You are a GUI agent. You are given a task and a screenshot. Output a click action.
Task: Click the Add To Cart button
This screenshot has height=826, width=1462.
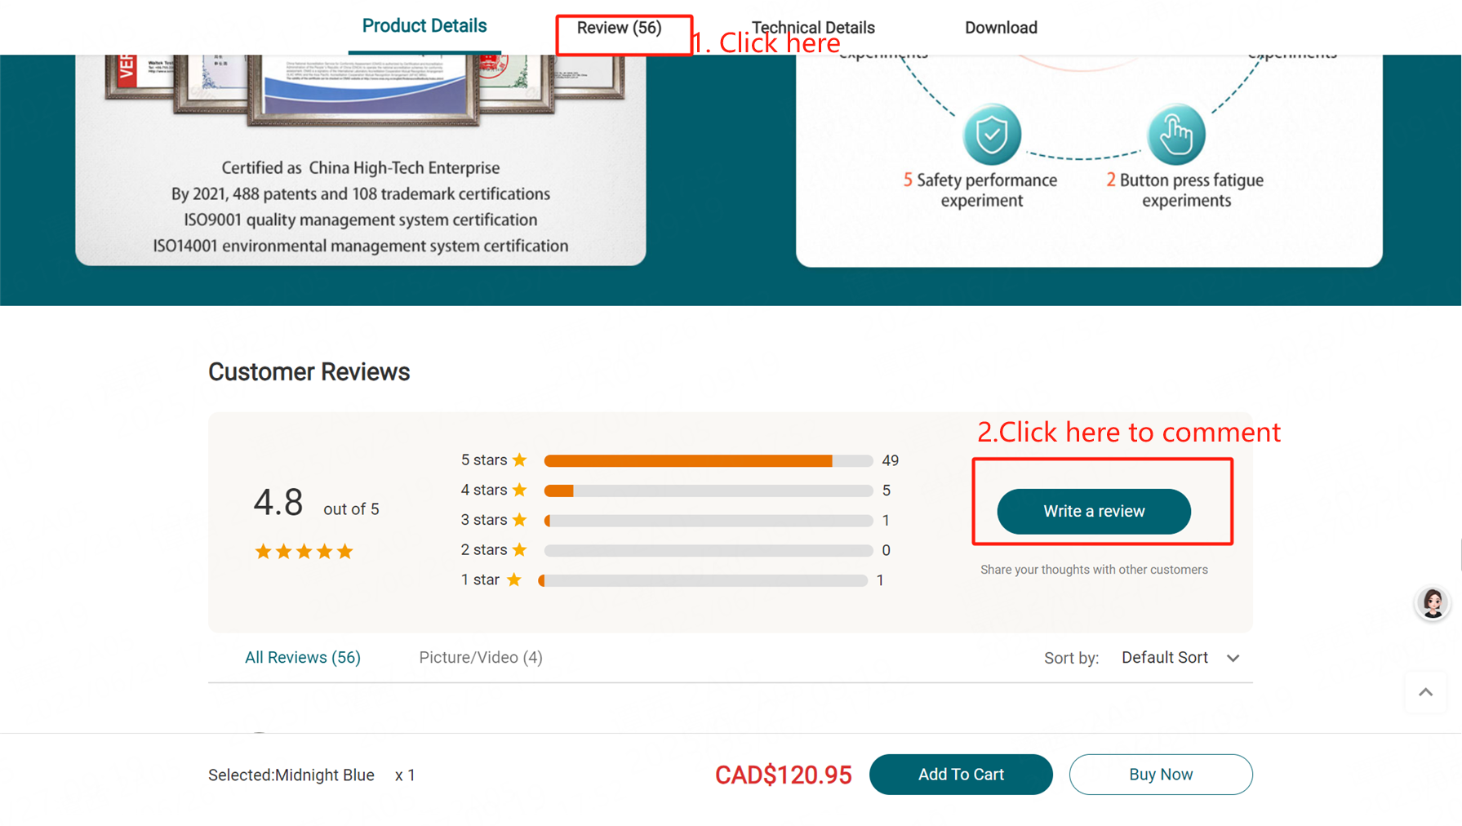(961, 775)
